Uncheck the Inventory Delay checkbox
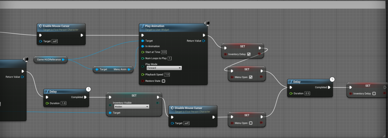388x138 pixels. 249,54
